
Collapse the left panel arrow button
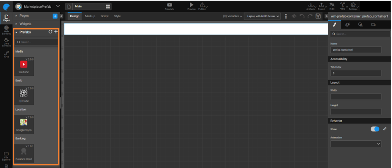[62, 16]
